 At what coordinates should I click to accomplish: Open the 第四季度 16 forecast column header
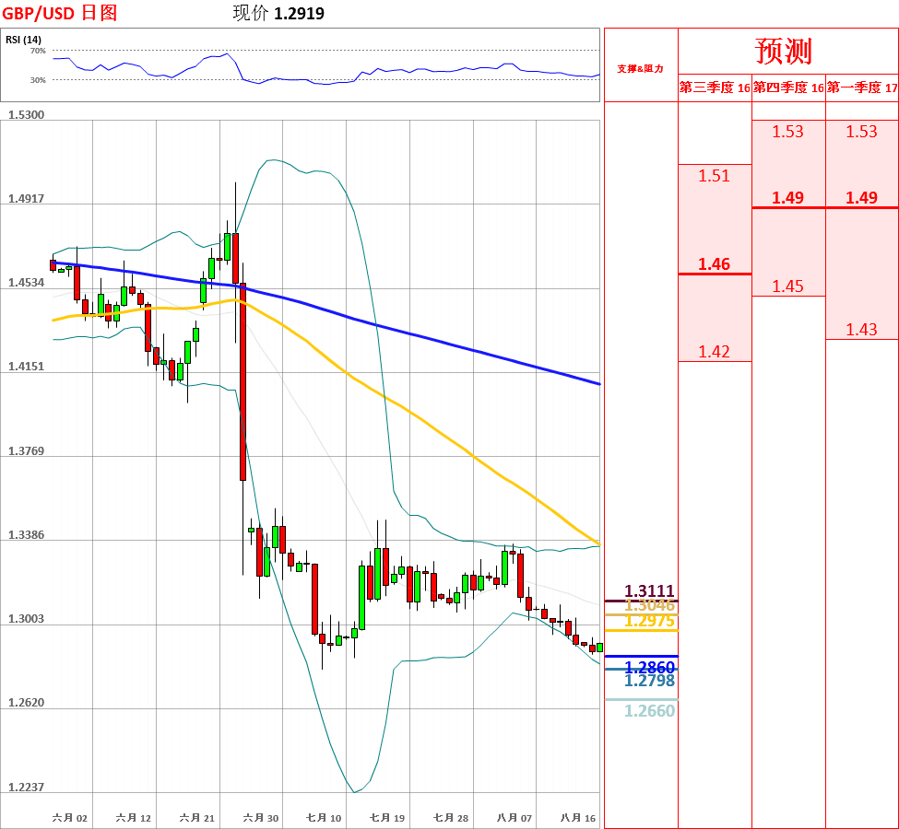click(788, 88)
